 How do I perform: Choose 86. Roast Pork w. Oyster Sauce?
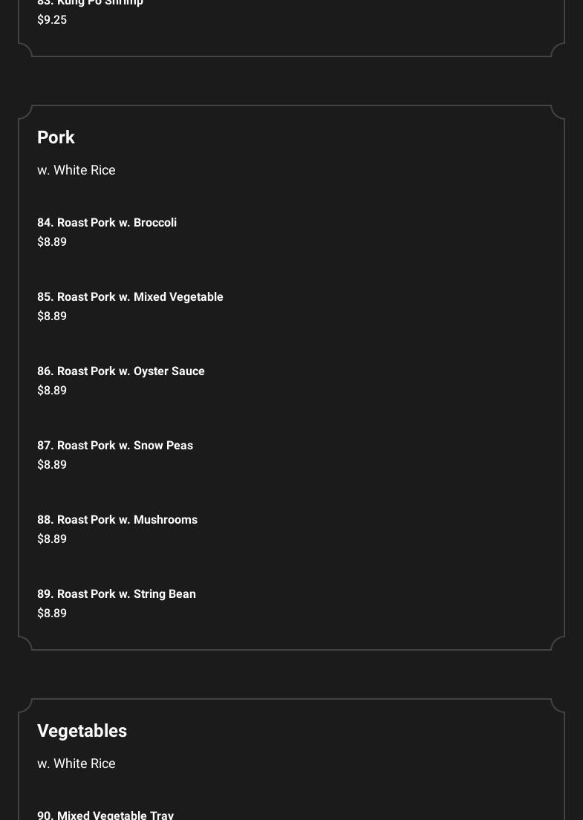pyautogui.click(x=121, y=371)
